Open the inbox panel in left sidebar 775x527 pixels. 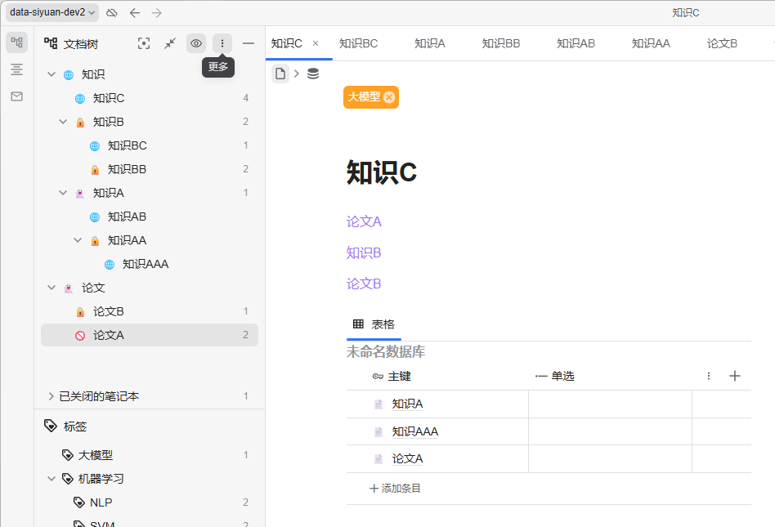pos(16,96)
